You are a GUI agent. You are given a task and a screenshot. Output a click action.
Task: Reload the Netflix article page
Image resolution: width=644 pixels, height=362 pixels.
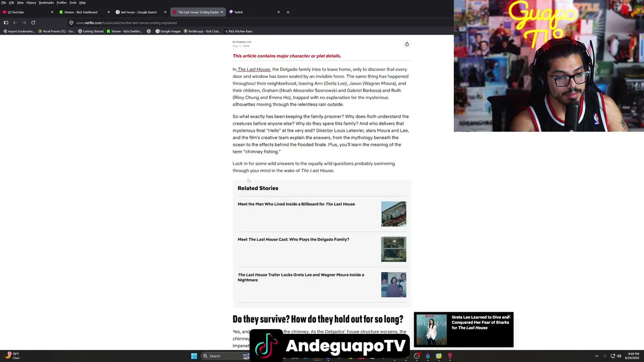(x=33, y=23)
